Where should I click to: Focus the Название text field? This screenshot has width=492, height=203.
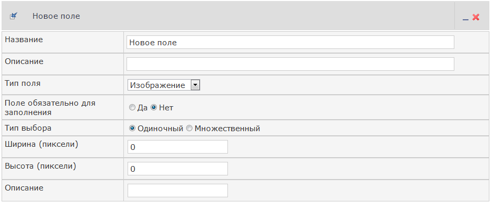pyautogui.click(x=290, y=42)
